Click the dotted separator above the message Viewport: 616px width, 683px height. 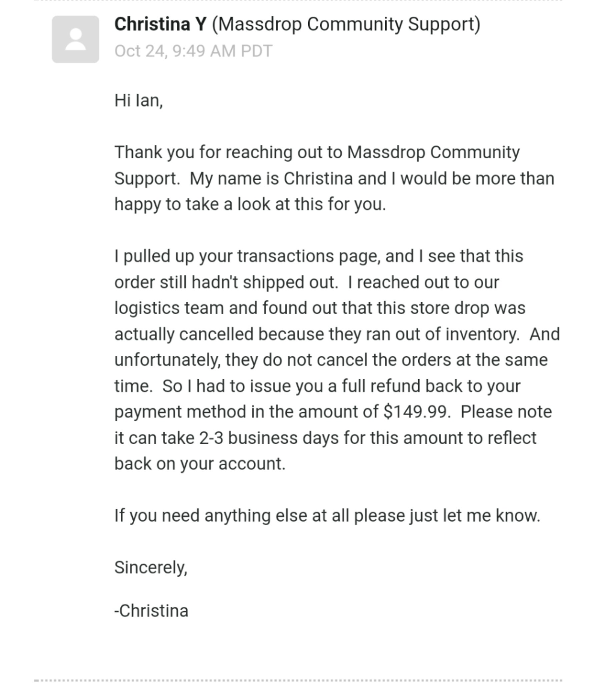click(x=298, y=1)
